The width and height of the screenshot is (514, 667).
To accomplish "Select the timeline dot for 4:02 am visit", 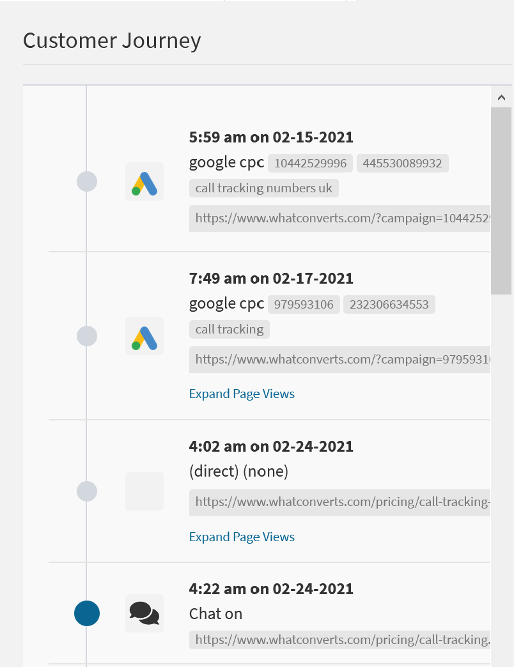I will (x=87, y=491).
